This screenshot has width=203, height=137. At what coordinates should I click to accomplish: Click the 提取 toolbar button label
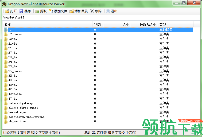43,11
